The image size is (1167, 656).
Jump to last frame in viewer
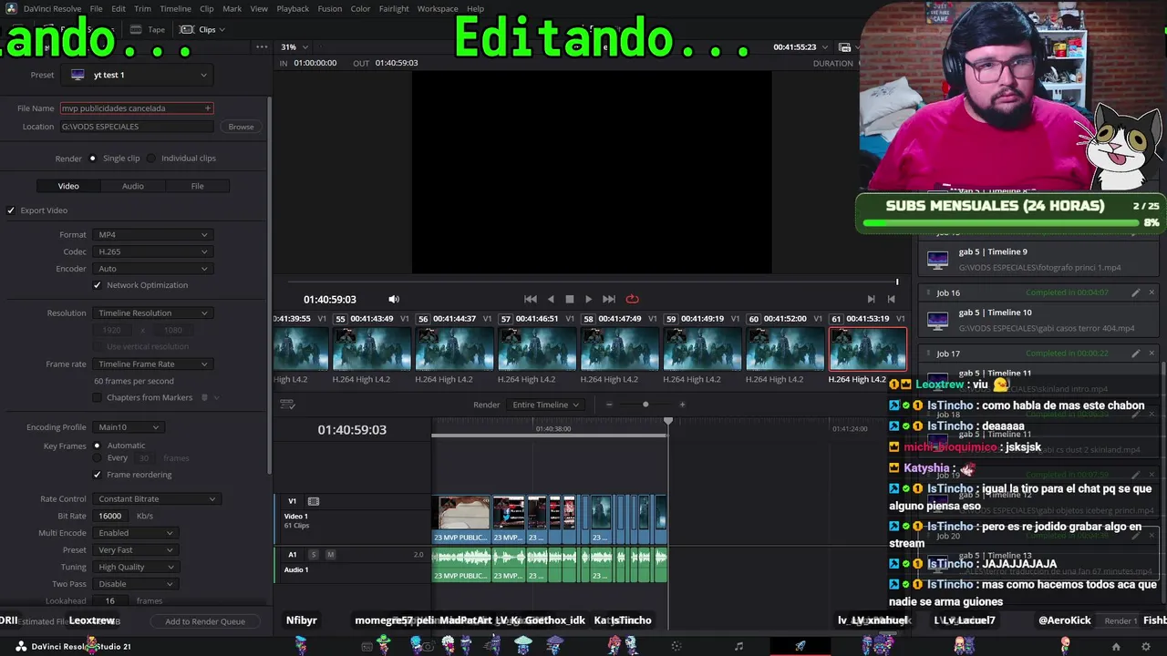click(609, 299)
